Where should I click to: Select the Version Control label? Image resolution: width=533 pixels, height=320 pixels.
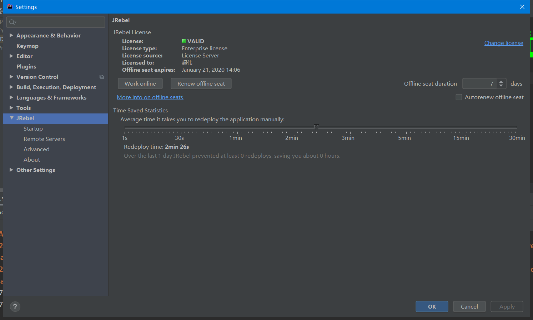pos(37,77)
